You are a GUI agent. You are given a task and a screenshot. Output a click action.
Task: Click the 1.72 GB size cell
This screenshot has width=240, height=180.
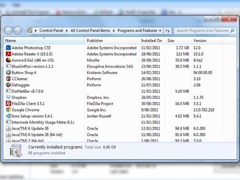pos(182,48)
